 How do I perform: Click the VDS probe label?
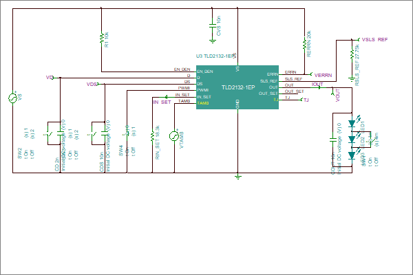[x=92, y=84]
